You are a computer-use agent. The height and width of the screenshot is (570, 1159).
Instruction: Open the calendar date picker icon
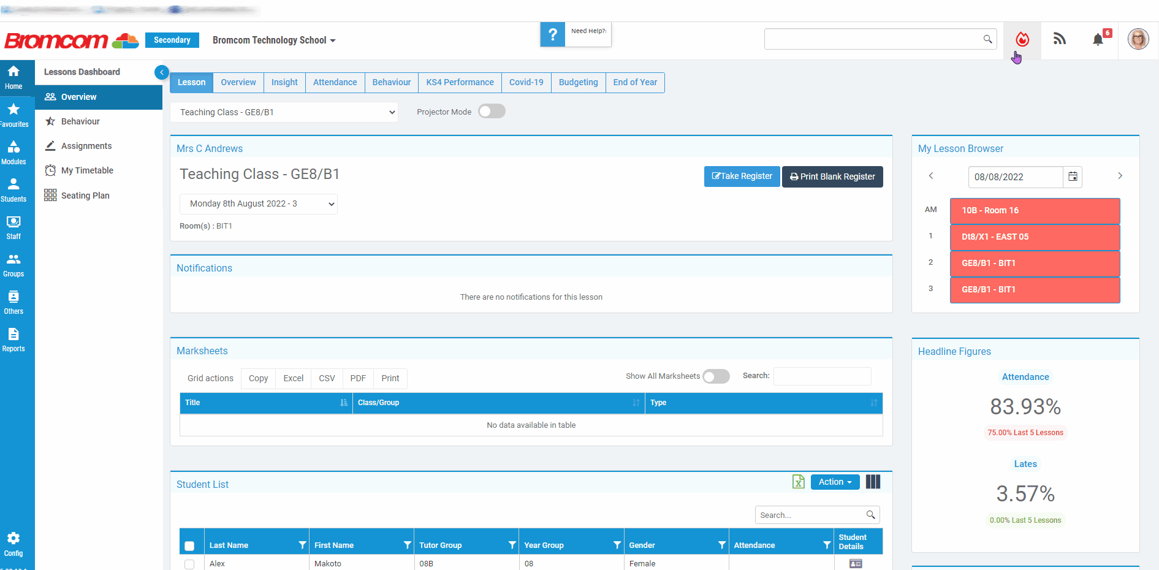pyautogui.click(x=1073, y=177)
